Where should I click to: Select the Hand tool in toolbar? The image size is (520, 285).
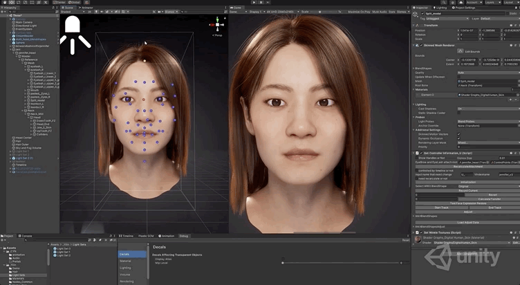pos(6,3)
